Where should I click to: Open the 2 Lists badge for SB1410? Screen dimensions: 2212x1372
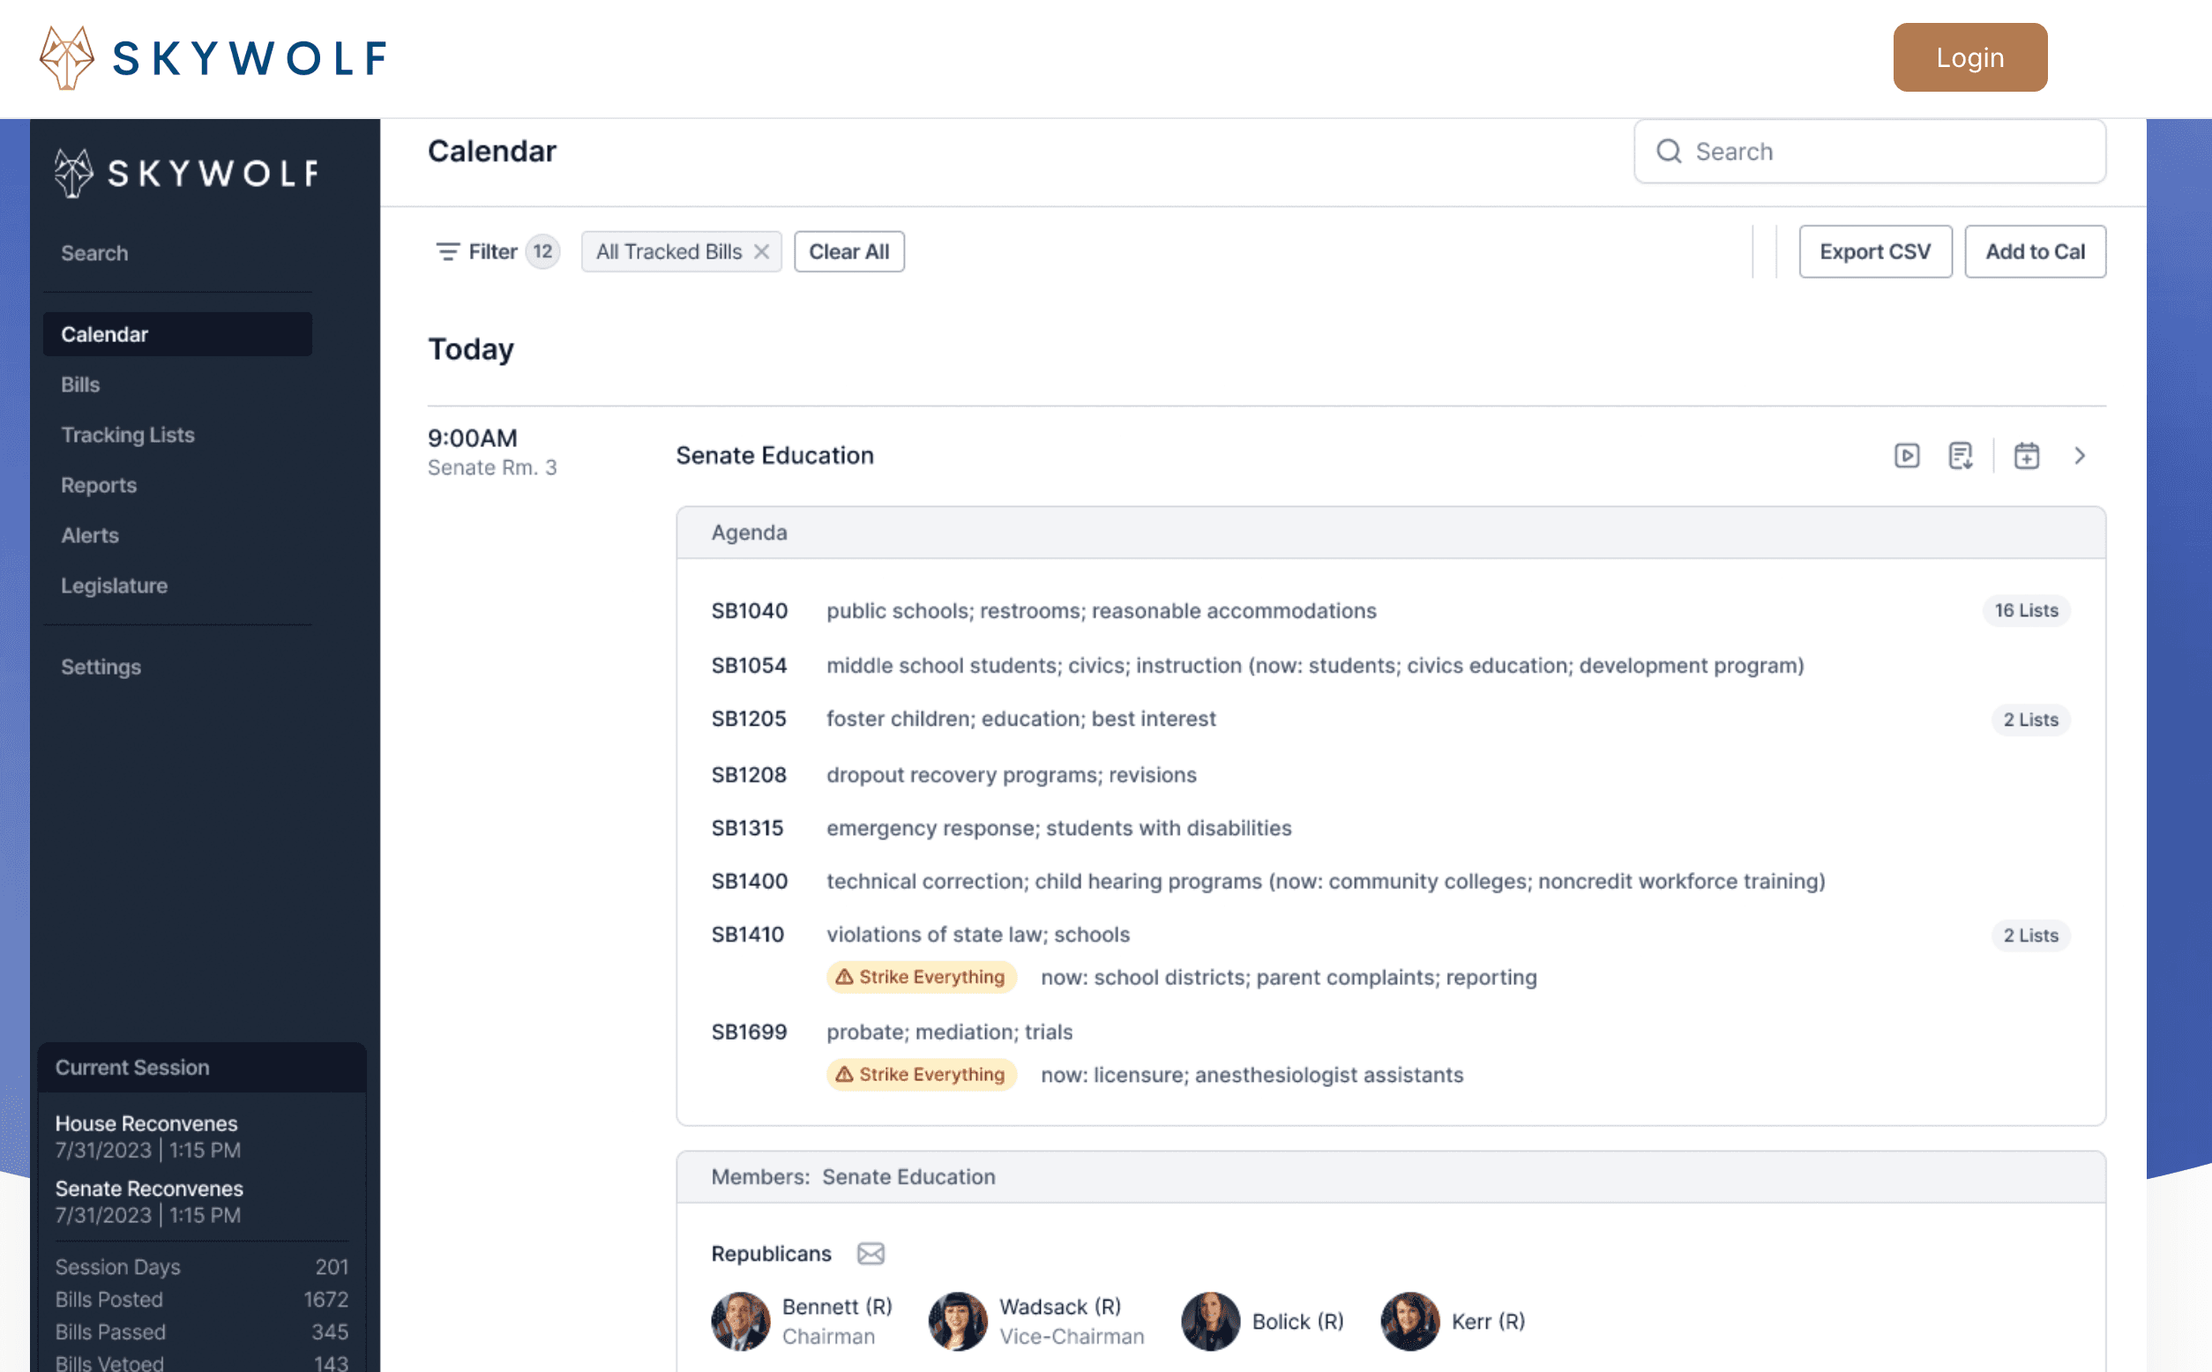(x=2030, y=936)
